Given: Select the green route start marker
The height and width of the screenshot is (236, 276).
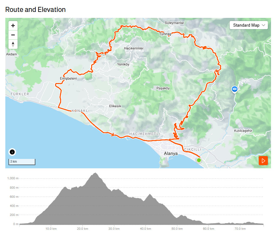Looking at the screenshot, I should [199, 160].
